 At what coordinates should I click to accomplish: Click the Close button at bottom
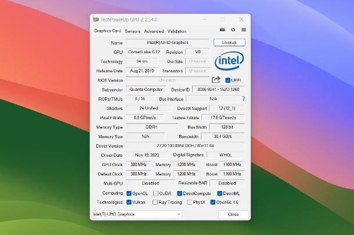coord(233,214)
